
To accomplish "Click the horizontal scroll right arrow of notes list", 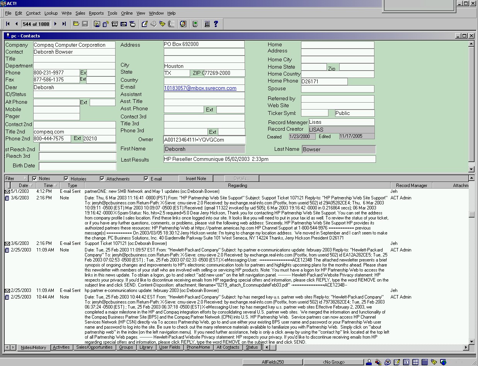I will 465,347.
